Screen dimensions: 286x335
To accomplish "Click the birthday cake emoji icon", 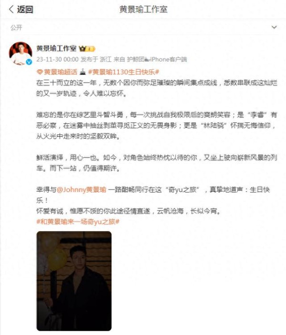I will pyautogui.click(x=82, y=72).
